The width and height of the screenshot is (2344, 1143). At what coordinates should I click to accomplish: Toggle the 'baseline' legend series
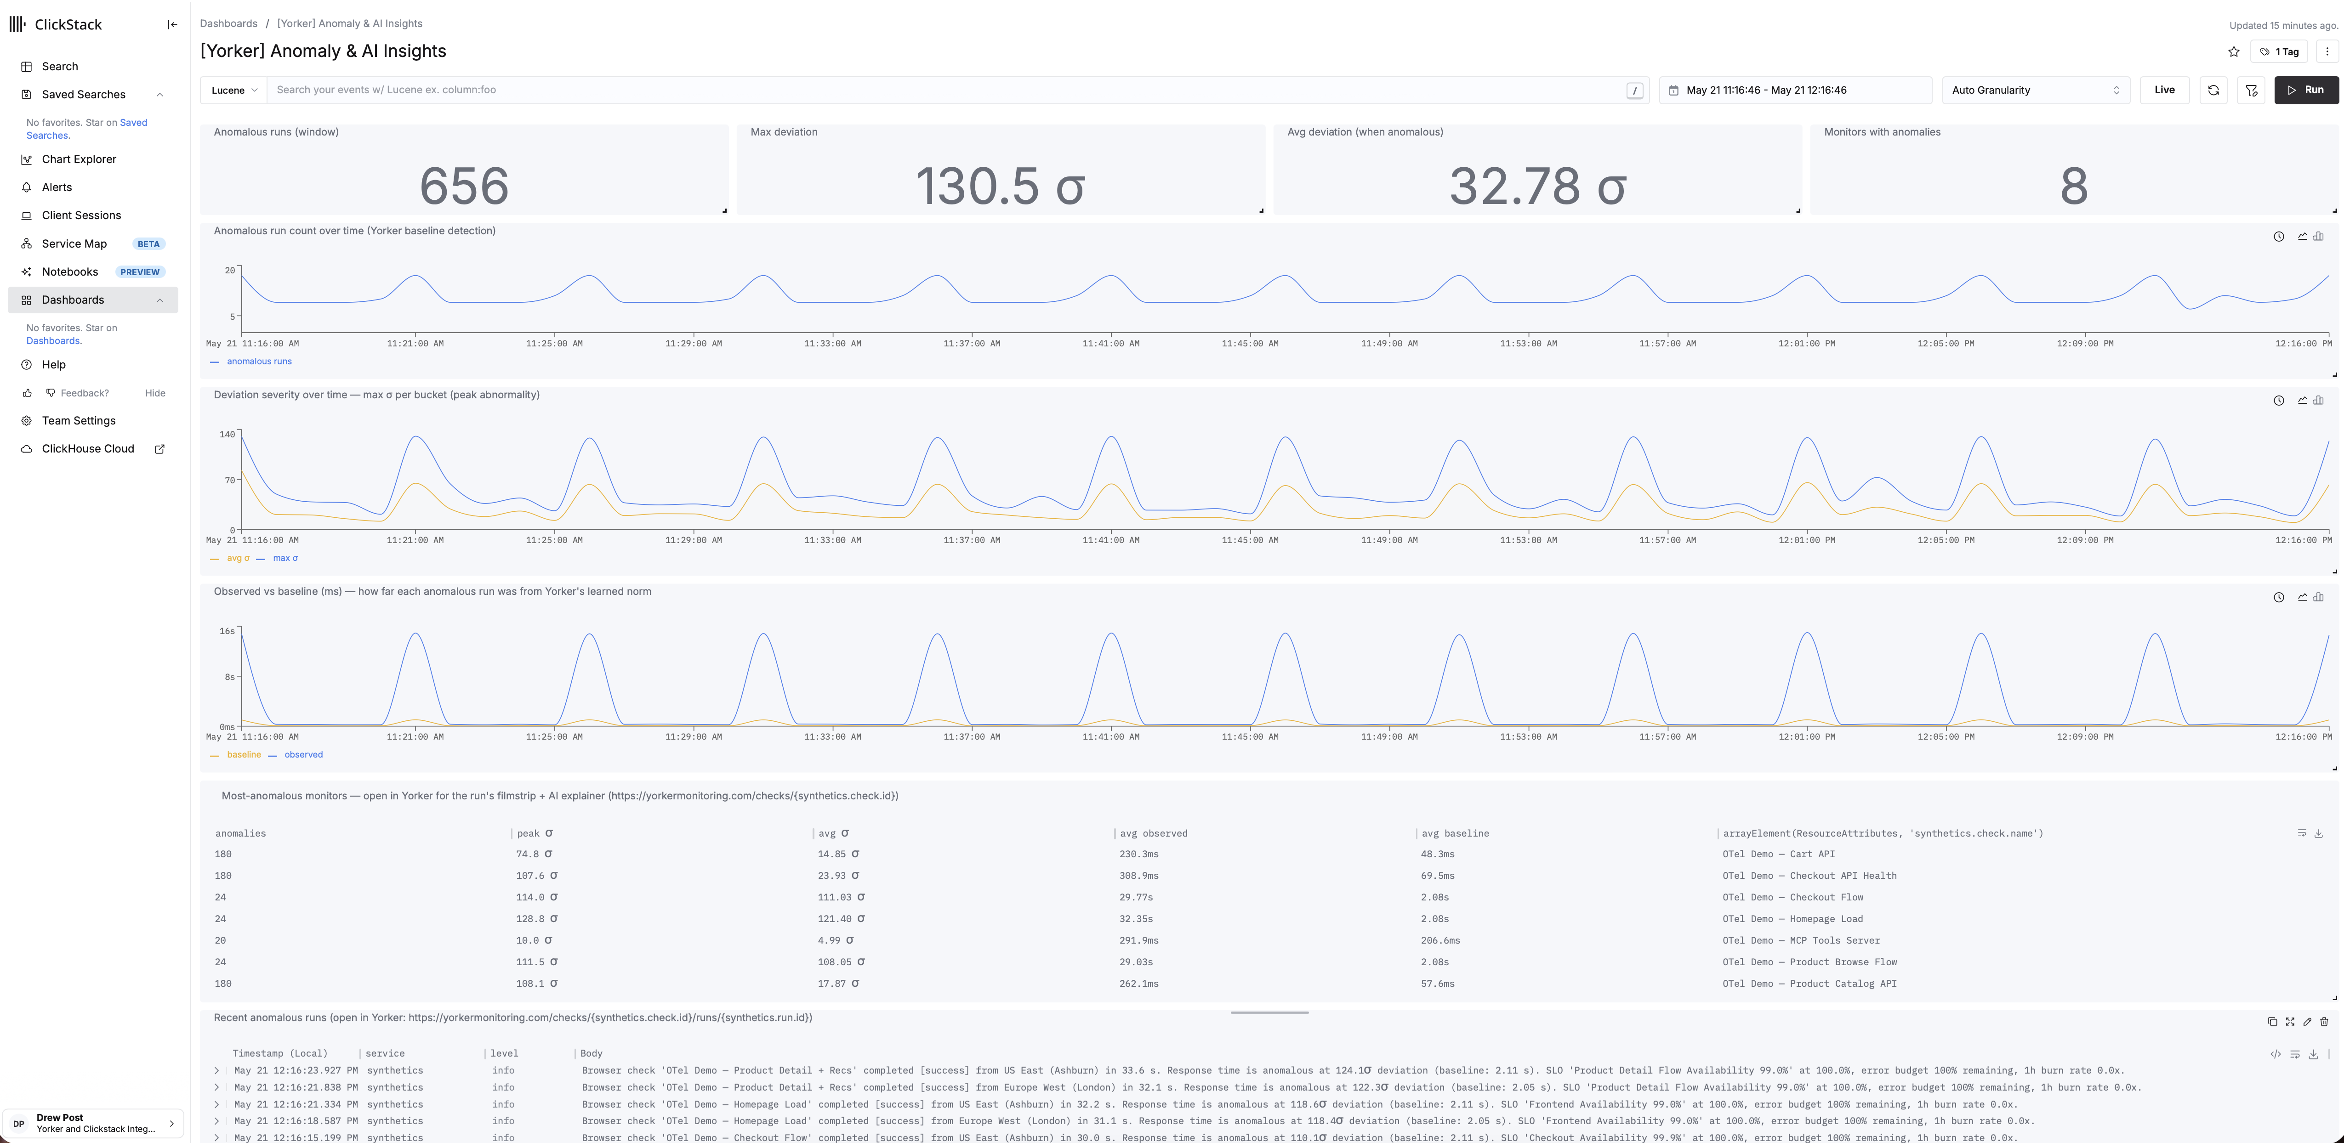236,755
